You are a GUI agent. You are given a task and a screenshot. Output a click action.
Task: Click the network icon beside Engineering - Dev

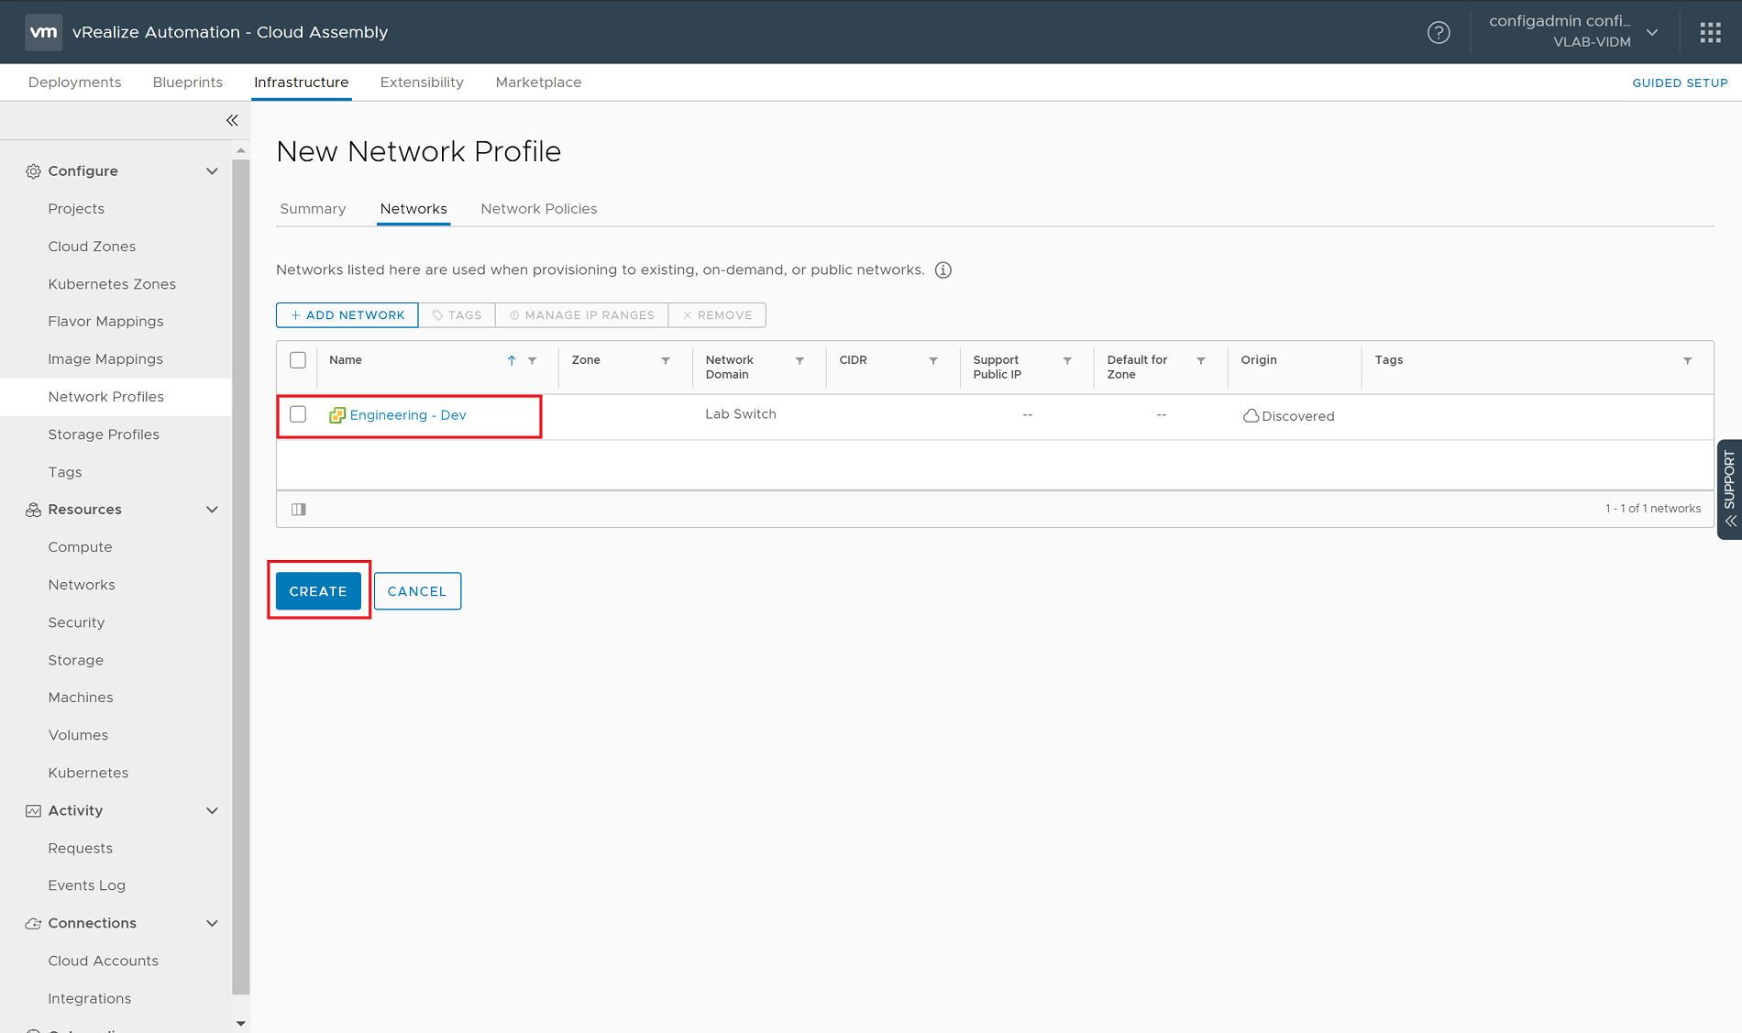[x=337, y=414]
